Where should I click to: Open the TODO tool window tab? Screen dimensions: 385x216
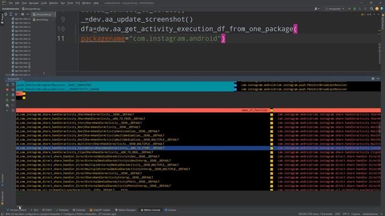click(x=47, y=210)
